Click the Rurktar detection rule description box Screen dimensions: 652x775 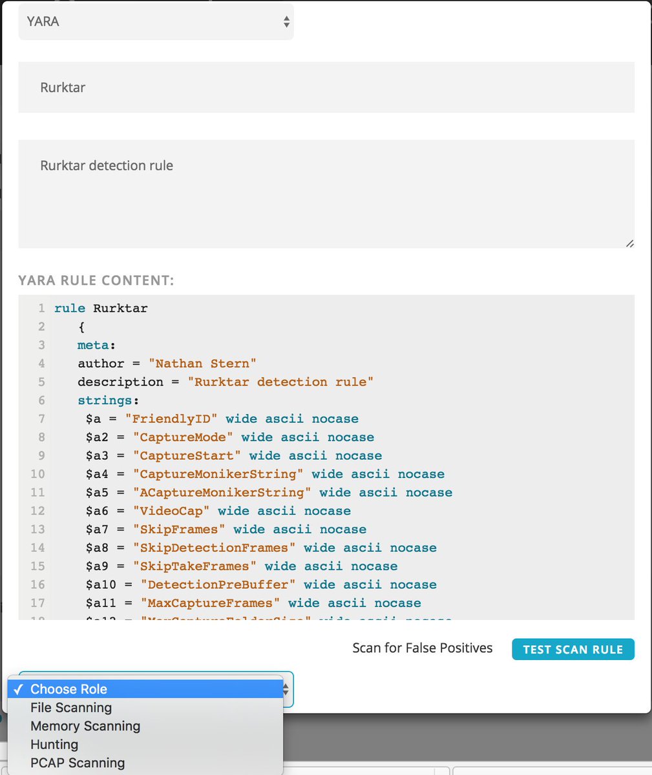[326, 194]
